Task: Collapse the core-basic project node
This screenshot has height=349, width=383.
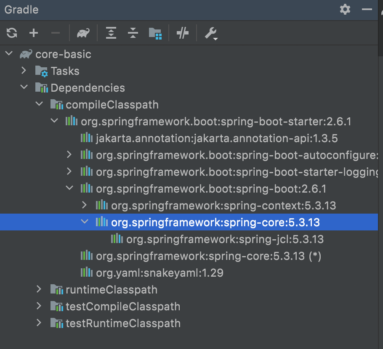Action: coord(9,53)
